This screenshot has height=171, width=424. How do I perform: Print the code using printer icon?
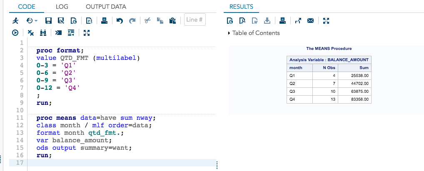tap(105, 20)
